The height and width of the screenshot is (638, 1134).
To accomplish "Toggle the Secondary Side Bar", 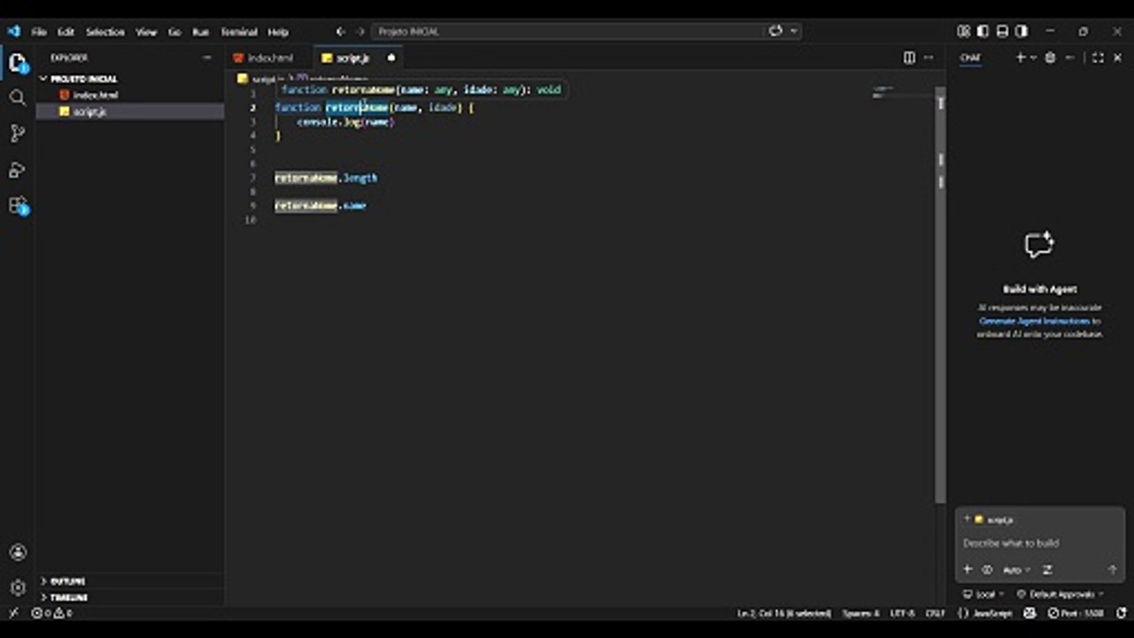I will click(1021, 31).
